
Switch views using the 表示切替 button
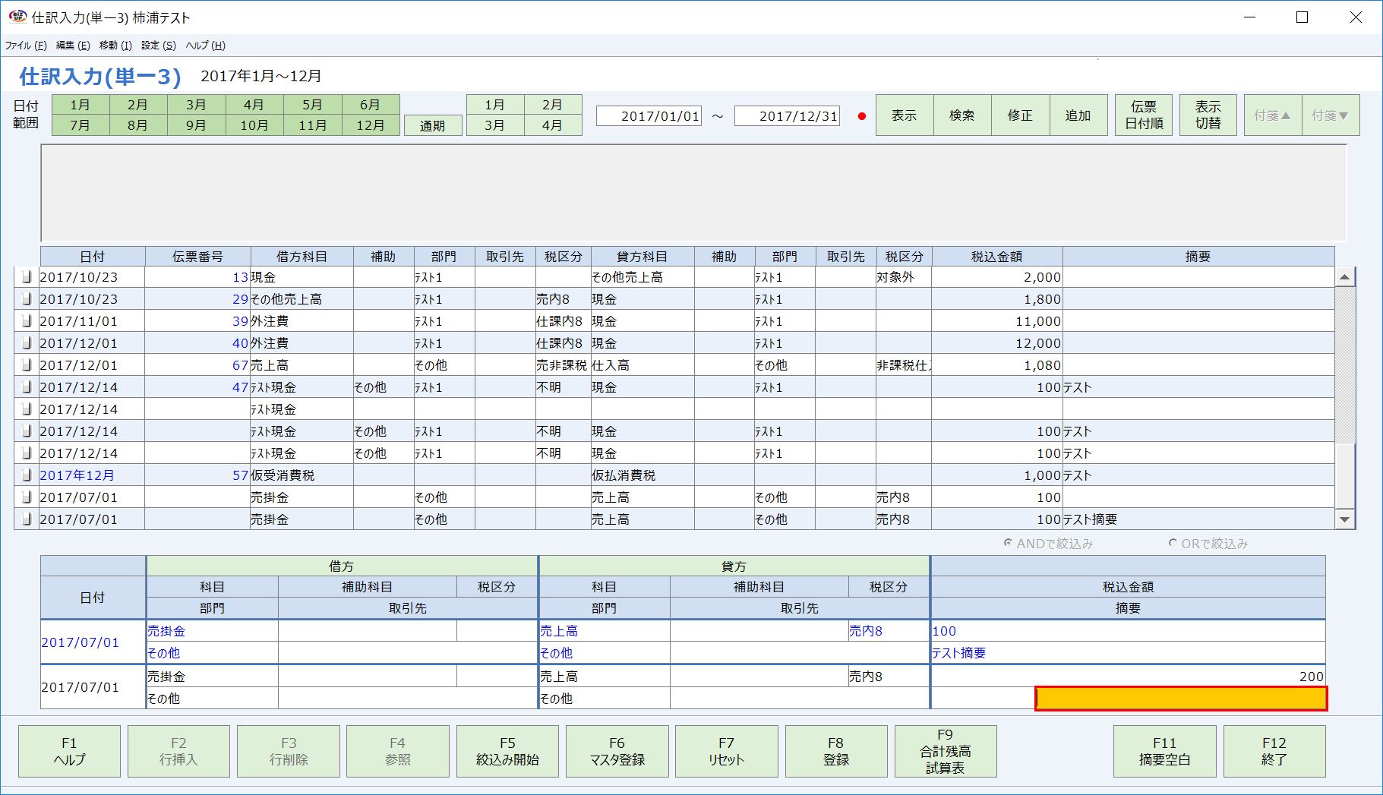pyautogui.click(x=1207, y=115)
